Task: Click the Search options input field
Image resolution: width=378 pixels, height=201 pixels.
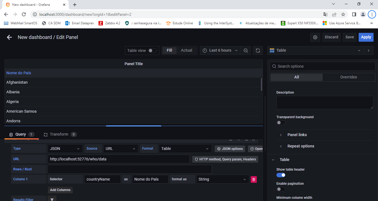Action: click(x=322, y=66)
